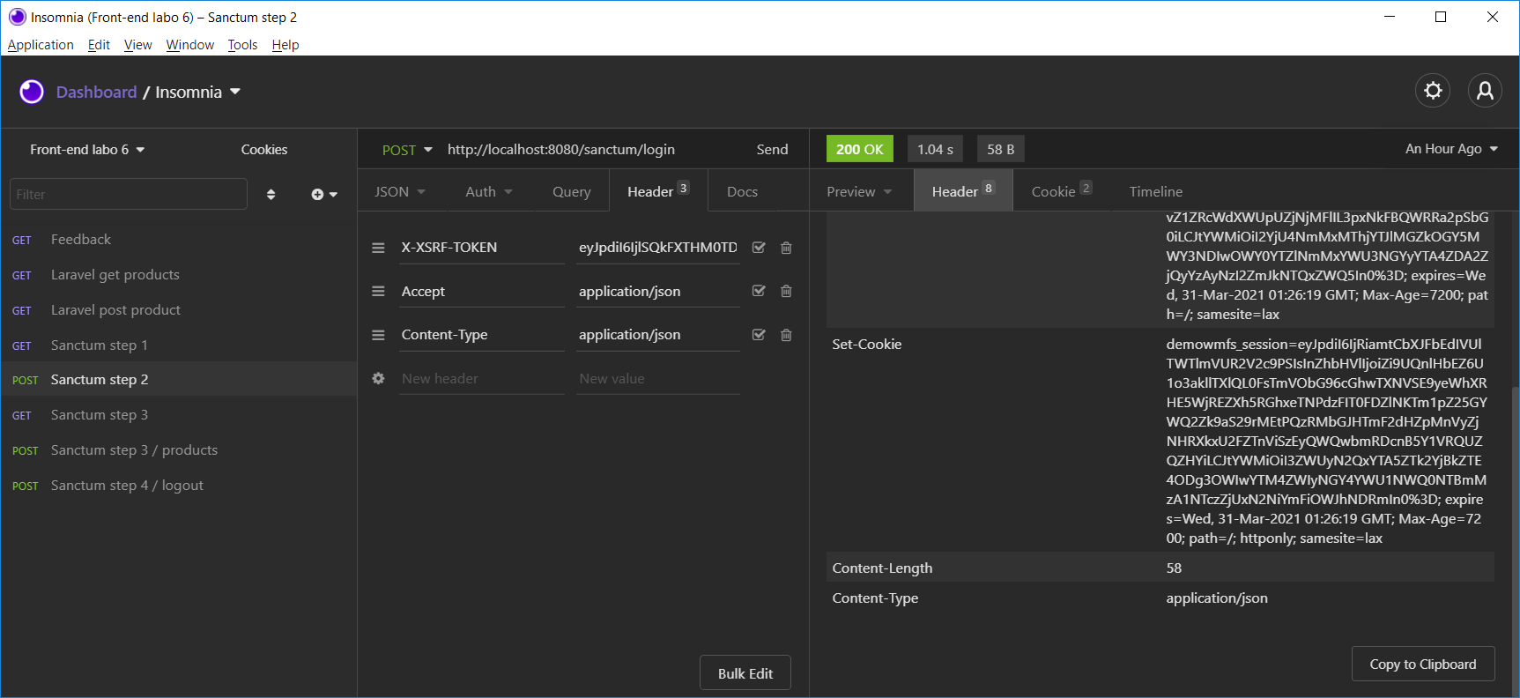Select Sanctum step 3 / products request
This screenshot has width=1520, height=698.
pos(178,450)
